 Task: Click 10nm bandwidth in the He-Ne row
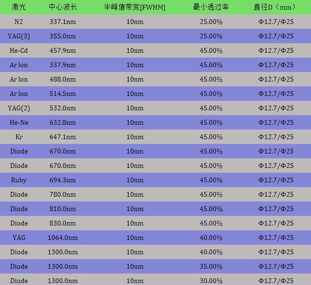coord(135,122)
